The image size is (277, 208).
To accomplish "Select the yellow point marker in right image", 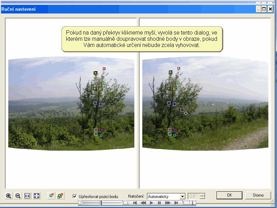I will (x=174, y=89).
